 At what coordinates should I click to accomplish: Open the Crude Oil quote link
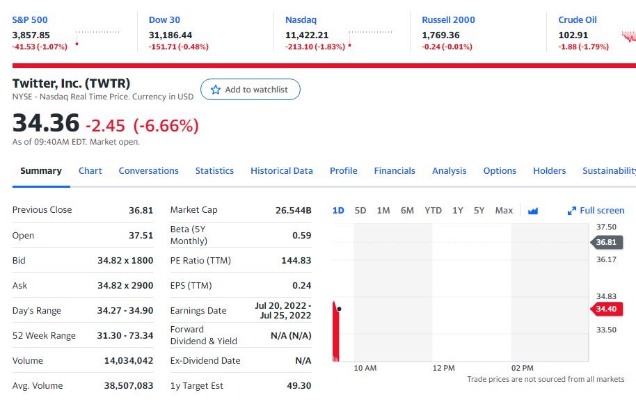[577, 20]
